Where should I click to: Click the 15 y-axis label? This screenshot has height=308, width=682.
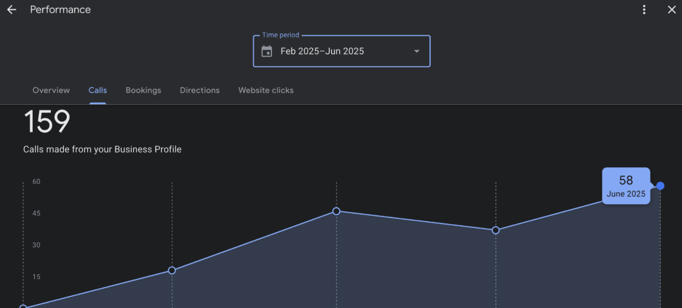(36, 277)
